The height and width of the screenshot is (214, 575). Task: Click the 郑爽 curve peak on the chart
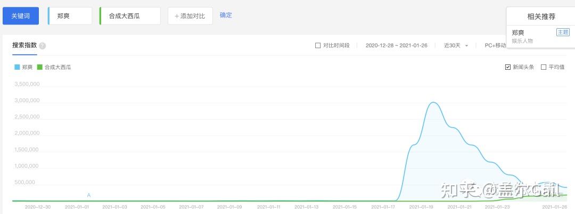[433, 102]
